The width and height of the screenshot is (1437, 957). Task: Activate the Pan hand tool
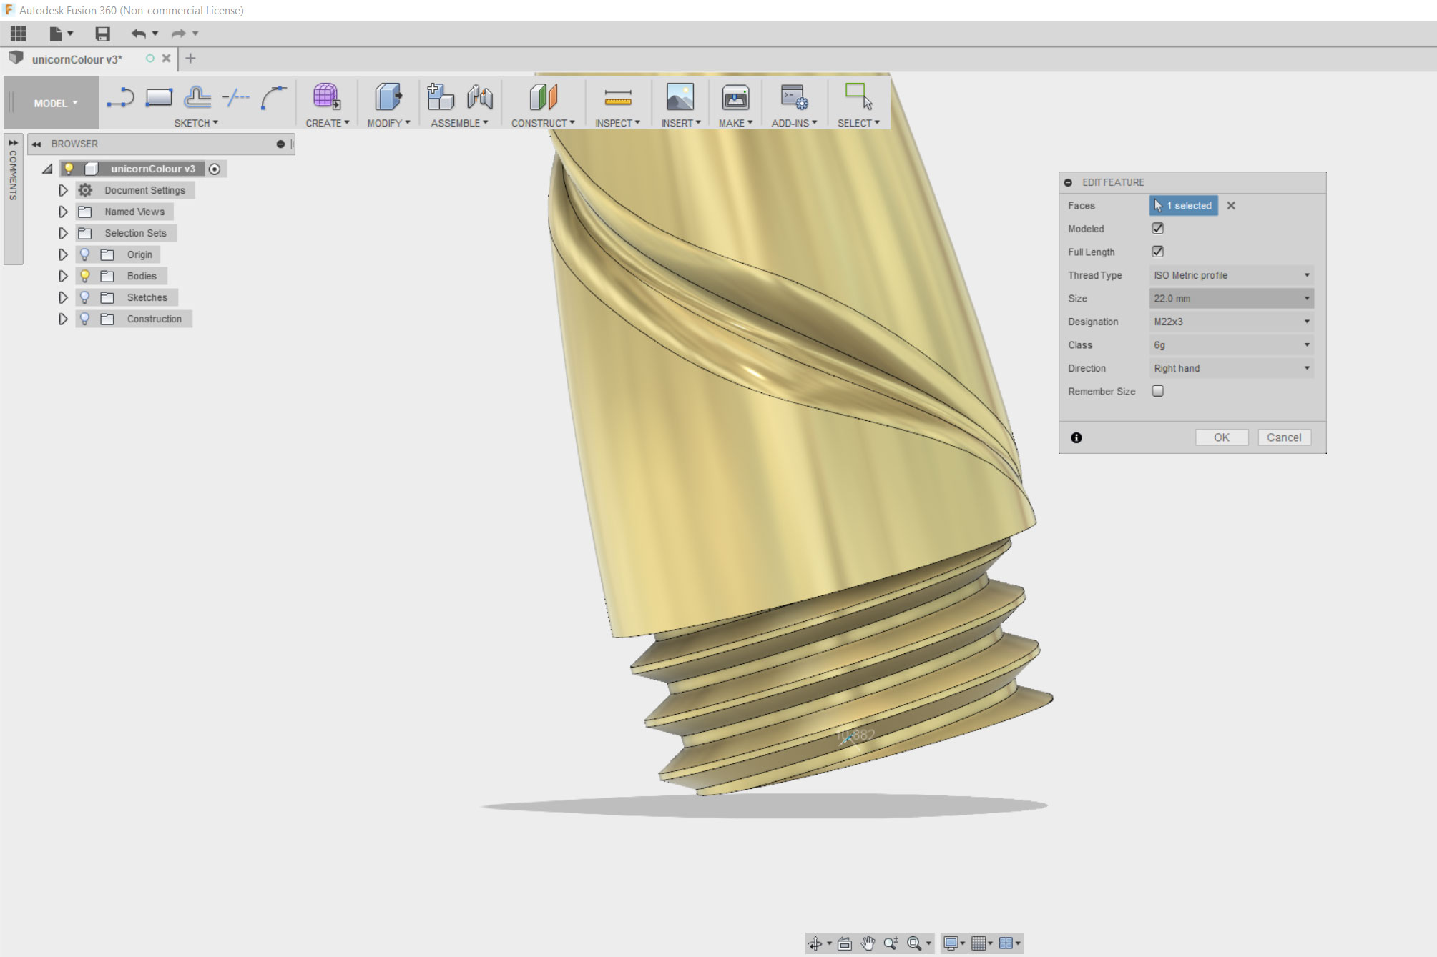coord(868,943)
